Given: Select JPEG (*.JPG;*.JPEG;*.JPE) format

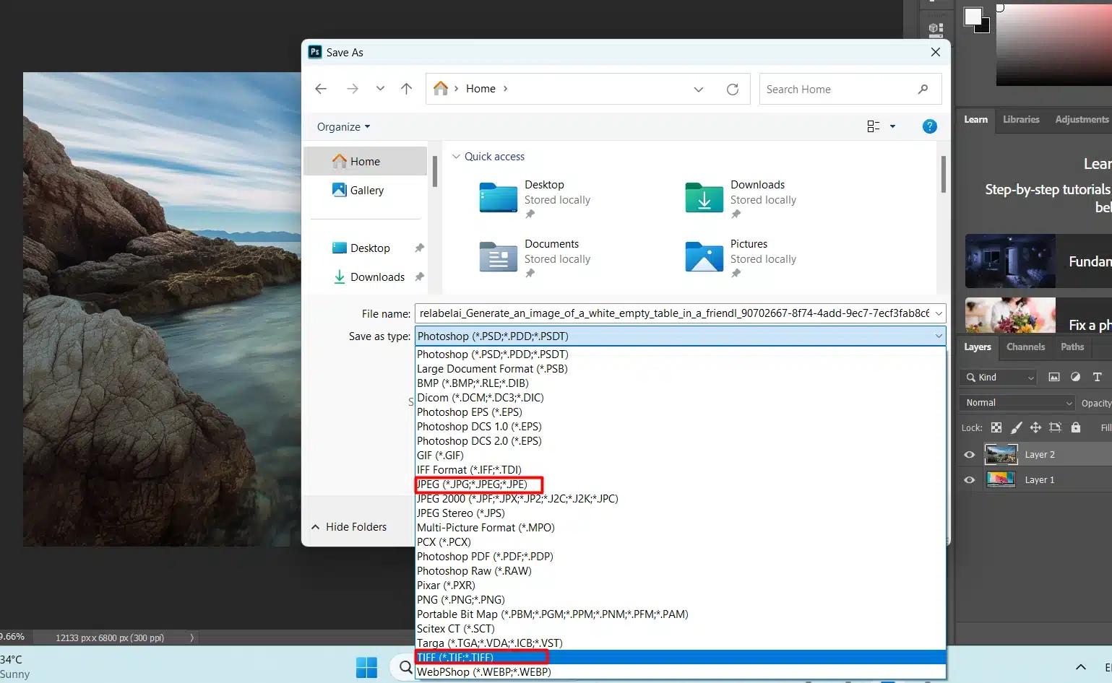Looking at the screenshot, I should [680, 484].
